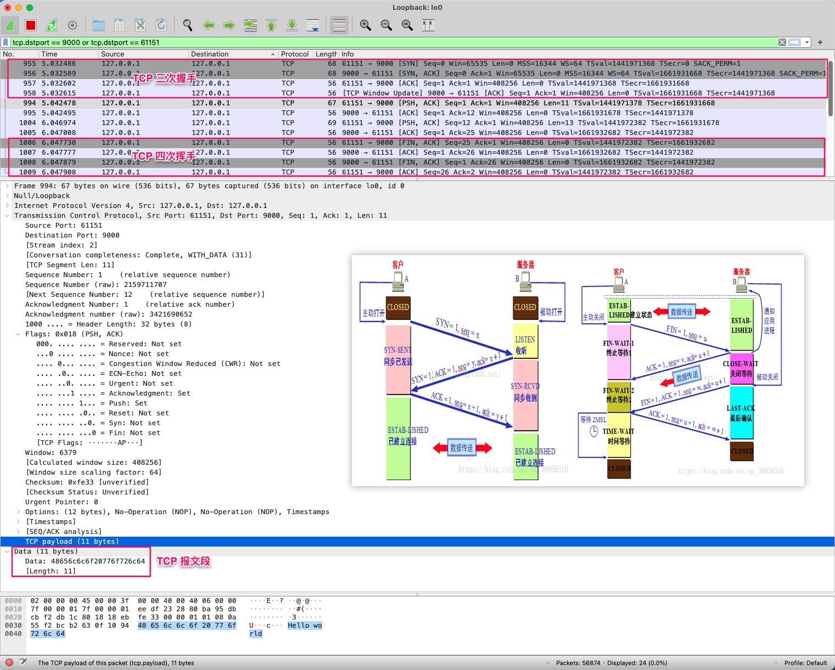The height and width of the screenshot is (670, 835).
Task: Expand Frame 994 details
Action: pos(7,186)
